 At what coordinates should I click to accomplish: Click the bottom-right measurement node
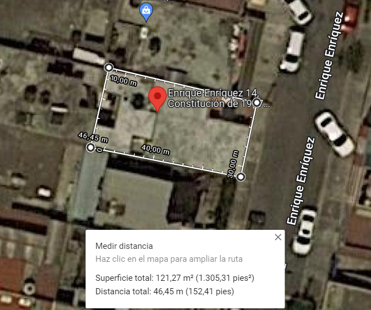coord(241,177)
